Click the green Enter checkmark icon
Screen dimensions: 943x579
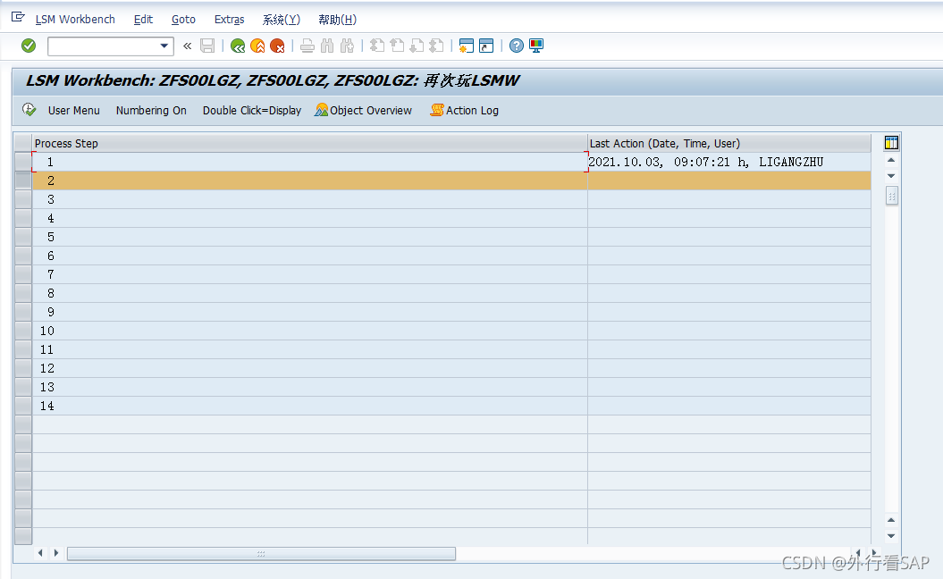point(29,46)
